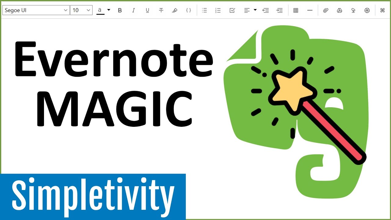The width and height of the screenshot is (391, 220).
Task: Apply the current font color
Action: tap(100, 10)
